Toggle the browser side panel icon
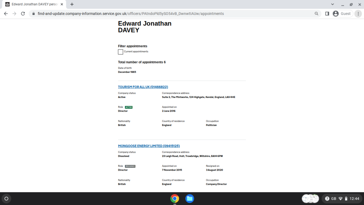The width and height of the screenshot is (364, 205). tap(327, 14)
